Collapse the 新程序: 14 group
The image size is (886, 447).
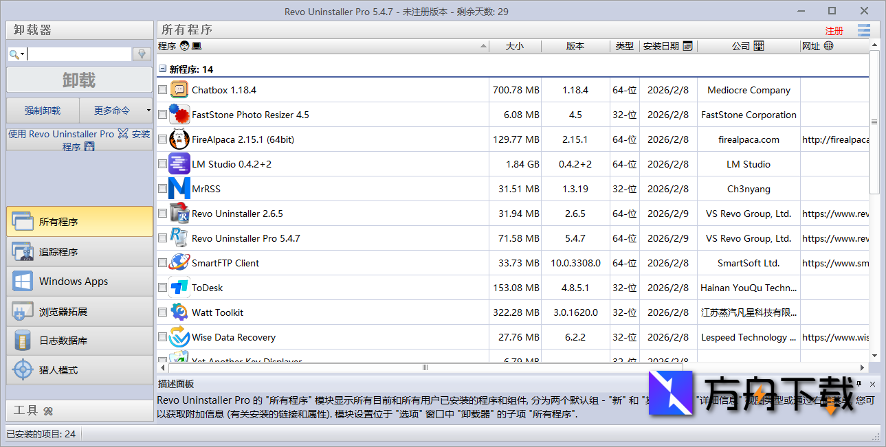[x=161, y=69]
